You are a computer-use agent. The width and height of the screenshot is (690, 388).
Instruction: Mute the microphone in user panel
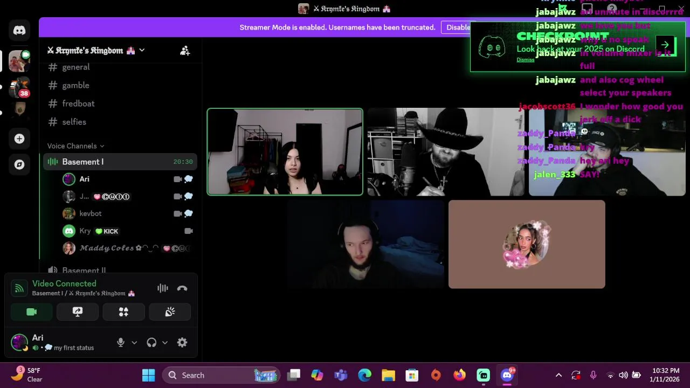point(121,342)
